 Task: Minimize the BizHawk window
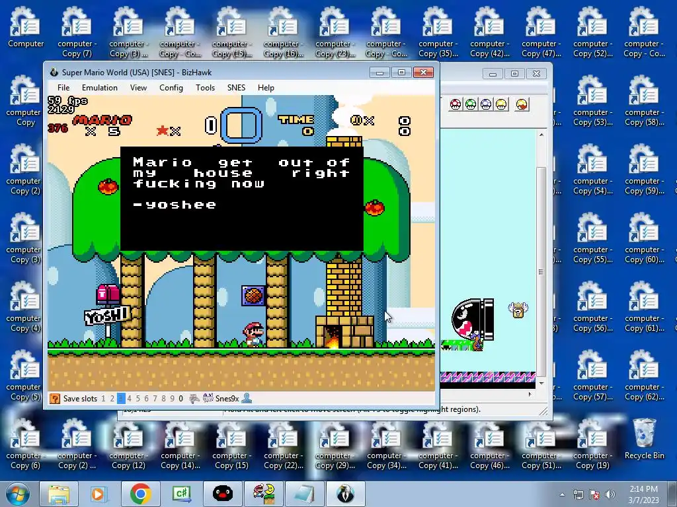379,73
